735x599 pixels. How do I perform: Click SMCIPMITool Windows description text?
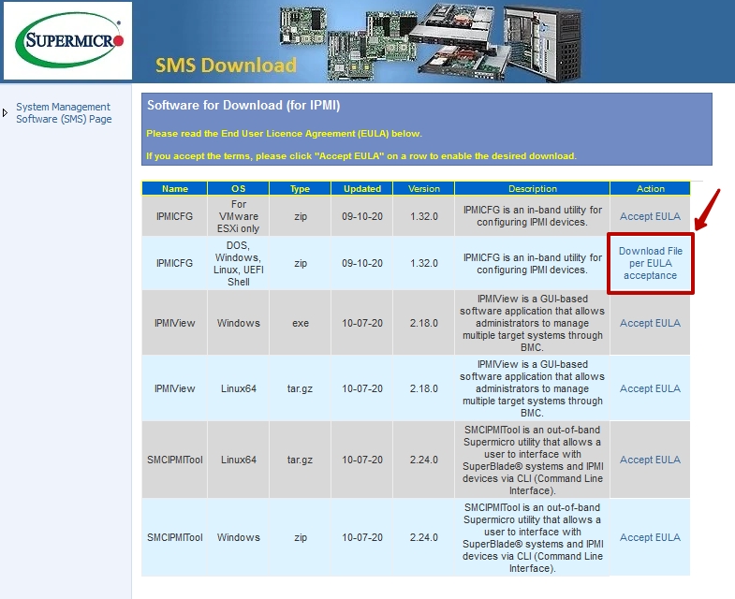pos(532,537)
